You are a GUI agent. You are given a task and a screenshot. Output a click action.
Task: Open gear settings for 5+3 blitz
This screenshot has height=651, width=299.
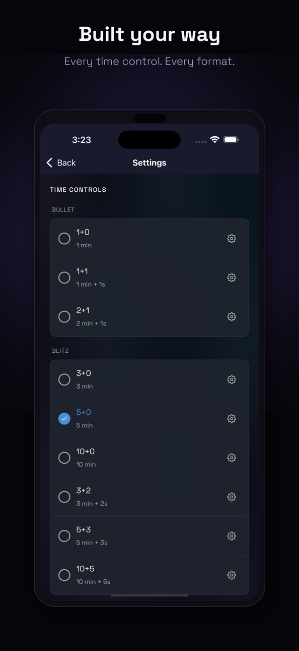click(232, 536)
